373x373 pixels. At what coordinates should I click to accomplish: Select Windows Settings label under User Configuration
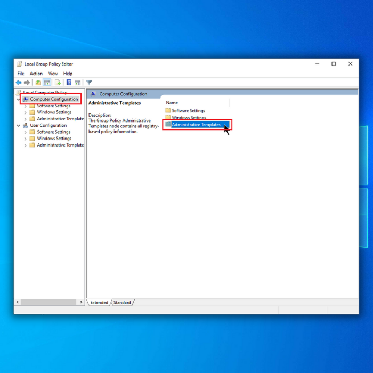pyautogui.click(x=54, y=139)
